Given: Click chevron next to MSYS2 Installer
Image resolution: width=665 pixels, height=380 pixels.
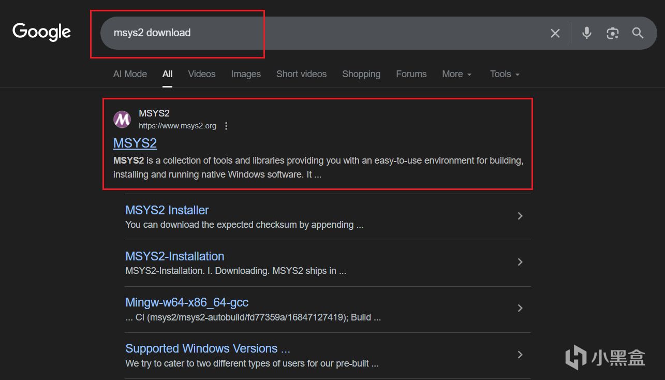Looking at the screenshot, I should click(x=520, y=216).
